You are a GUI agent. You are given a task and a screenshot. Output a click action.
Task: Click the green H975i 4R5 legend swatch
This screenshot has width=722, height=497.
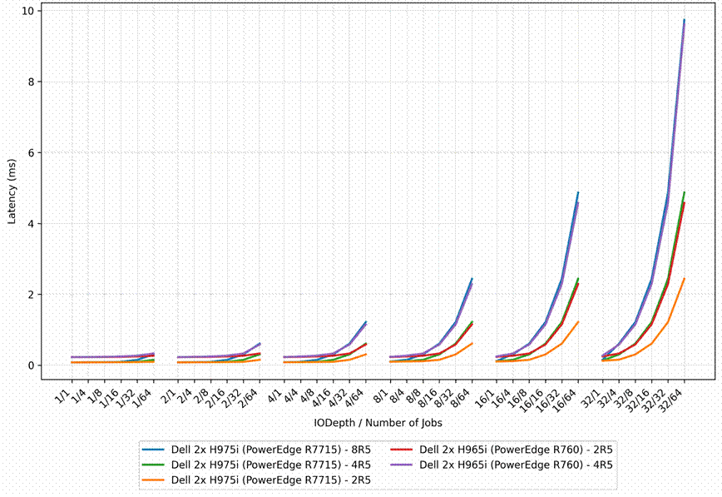point(153,465)
